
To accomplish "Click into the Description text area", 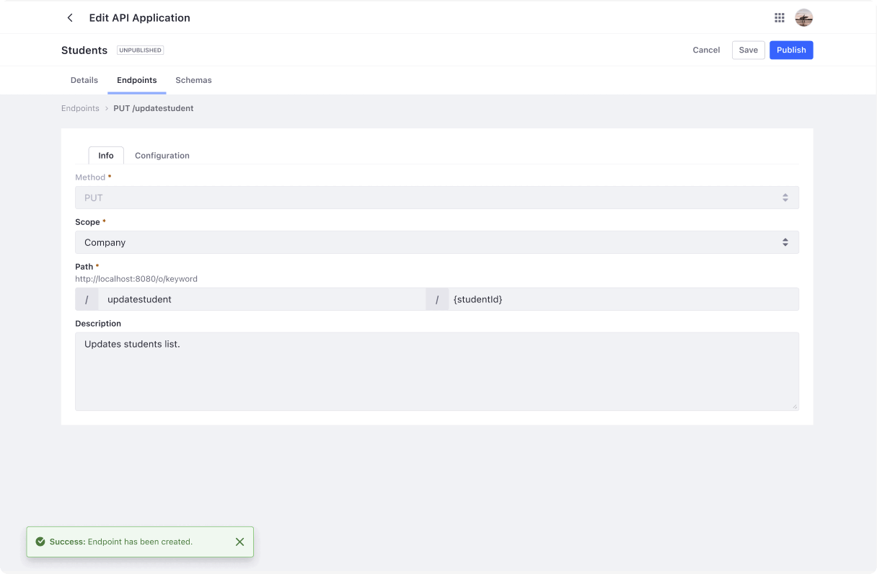I will click(x=436, y=371).
